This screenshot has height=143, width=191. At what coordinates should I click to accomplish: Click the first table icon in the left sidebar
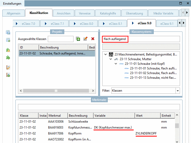click(8, 32)
